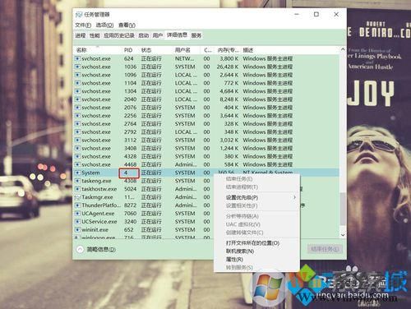Click NETW... user name cell
Screen dimensions: 411x309
point(184,58)
